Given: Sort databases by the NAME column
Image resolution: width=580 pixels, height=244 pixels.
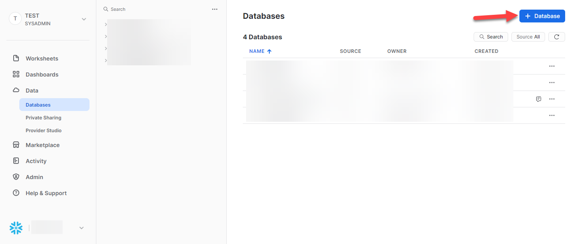Looking at the screenshot, I should coord(257,51).
